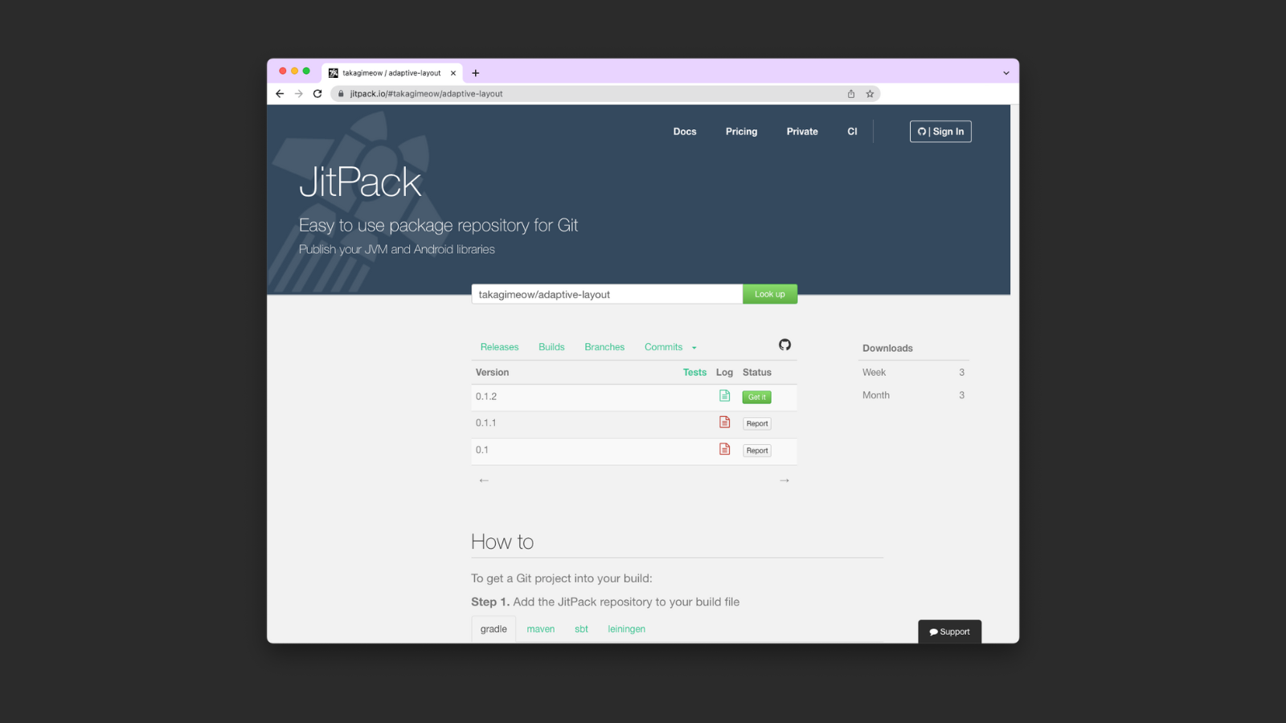1286x723 pixels.
Task: Click the Get it button for 0.1.2
Action: (756, 397)
